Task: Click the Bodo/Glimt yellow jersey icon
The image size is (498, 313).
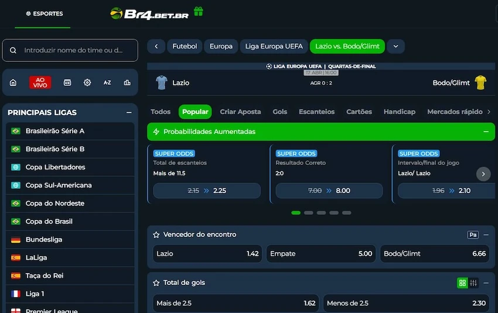Action: tap(480, 82)
